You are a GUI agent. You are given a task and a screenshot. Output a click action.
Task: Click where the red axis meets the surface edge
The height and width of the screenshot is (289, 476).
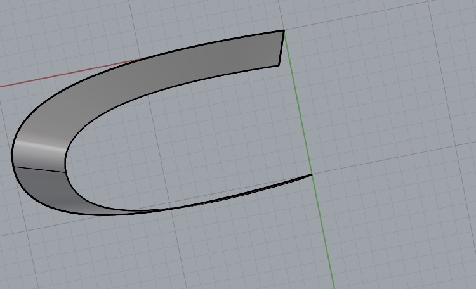pyautogui.click(x=141, y=60)
